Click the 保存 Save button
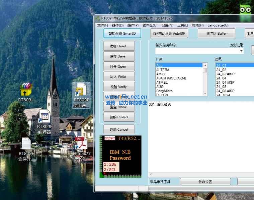 click(119, 56)
